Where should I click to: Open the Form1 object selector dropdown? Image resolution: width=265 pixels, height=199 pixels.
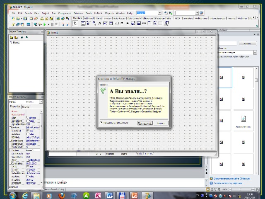(41, 102)
